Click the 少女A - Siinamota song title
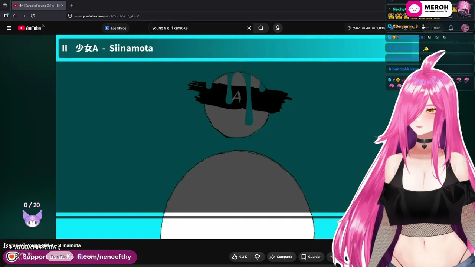 click(114, 48)
